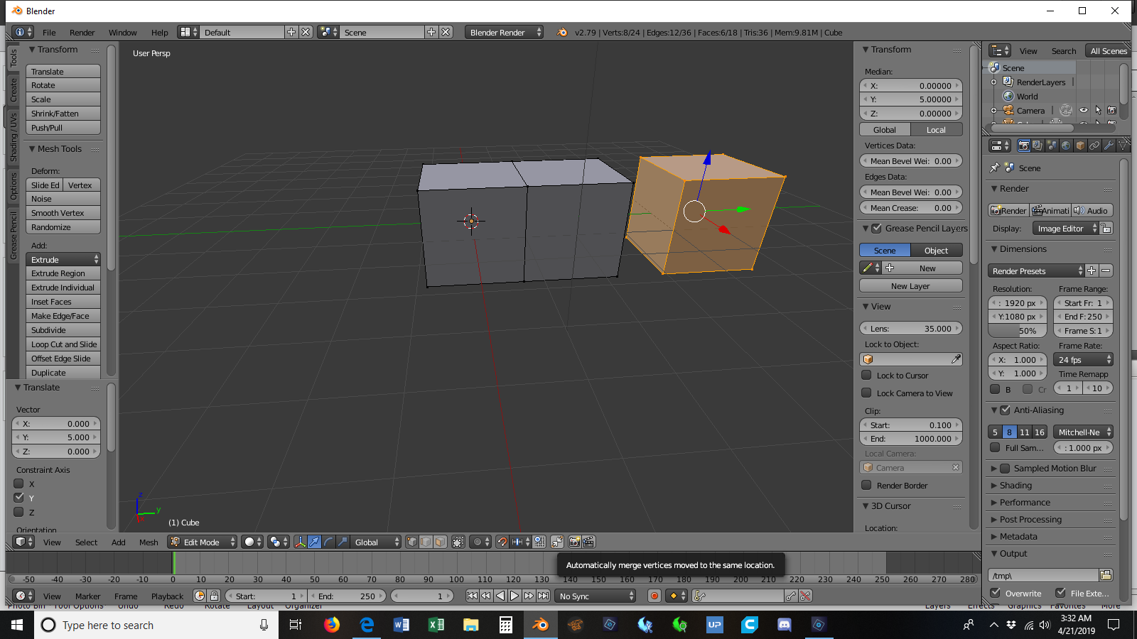Toggle the 3D manipulator widget icon
This screenshot has width=1137, height=639.
click(x=300, y=542)
